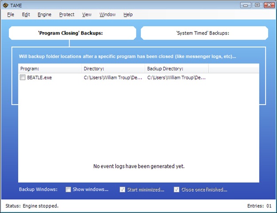The height and width of the screenshot is (213, 277).
Task: Toggle the Start minimized checkbox
Action: [122, 189]
